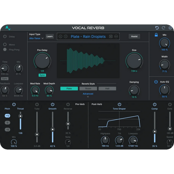Go to next preset arrow
The image size is (174, 174).
[x=66, y=36]
